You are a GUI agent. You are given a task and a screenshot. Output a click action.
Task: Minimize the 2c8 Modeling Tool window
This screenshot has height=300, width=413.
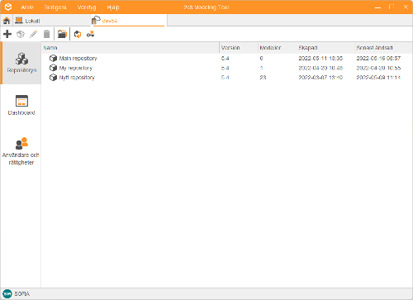[377, 7]
